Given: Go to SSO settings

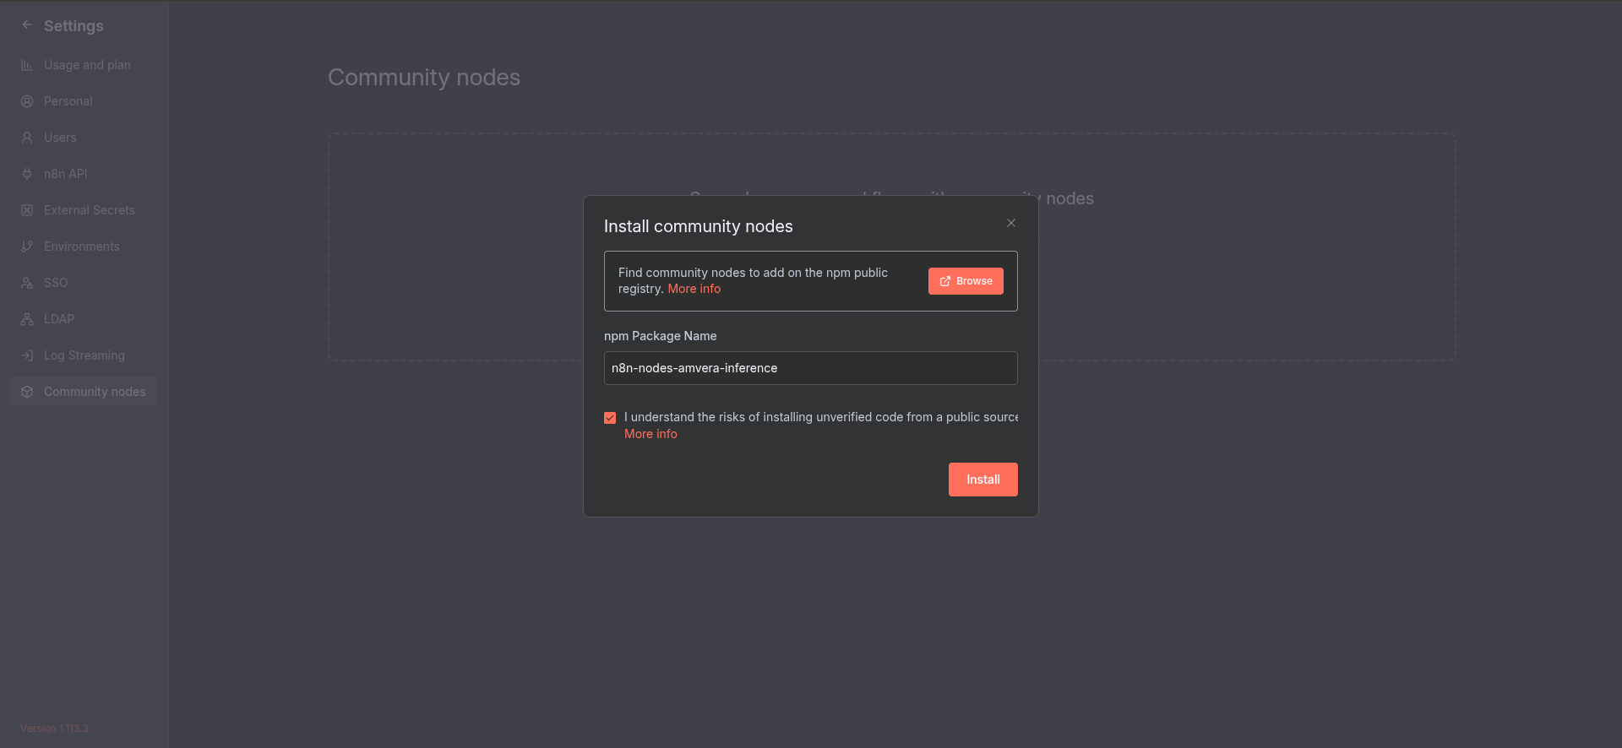Looking at the screenshot, I should 56,283.
